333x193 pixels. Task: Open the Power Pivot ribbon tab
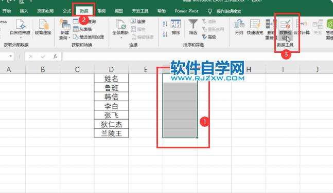186,11
